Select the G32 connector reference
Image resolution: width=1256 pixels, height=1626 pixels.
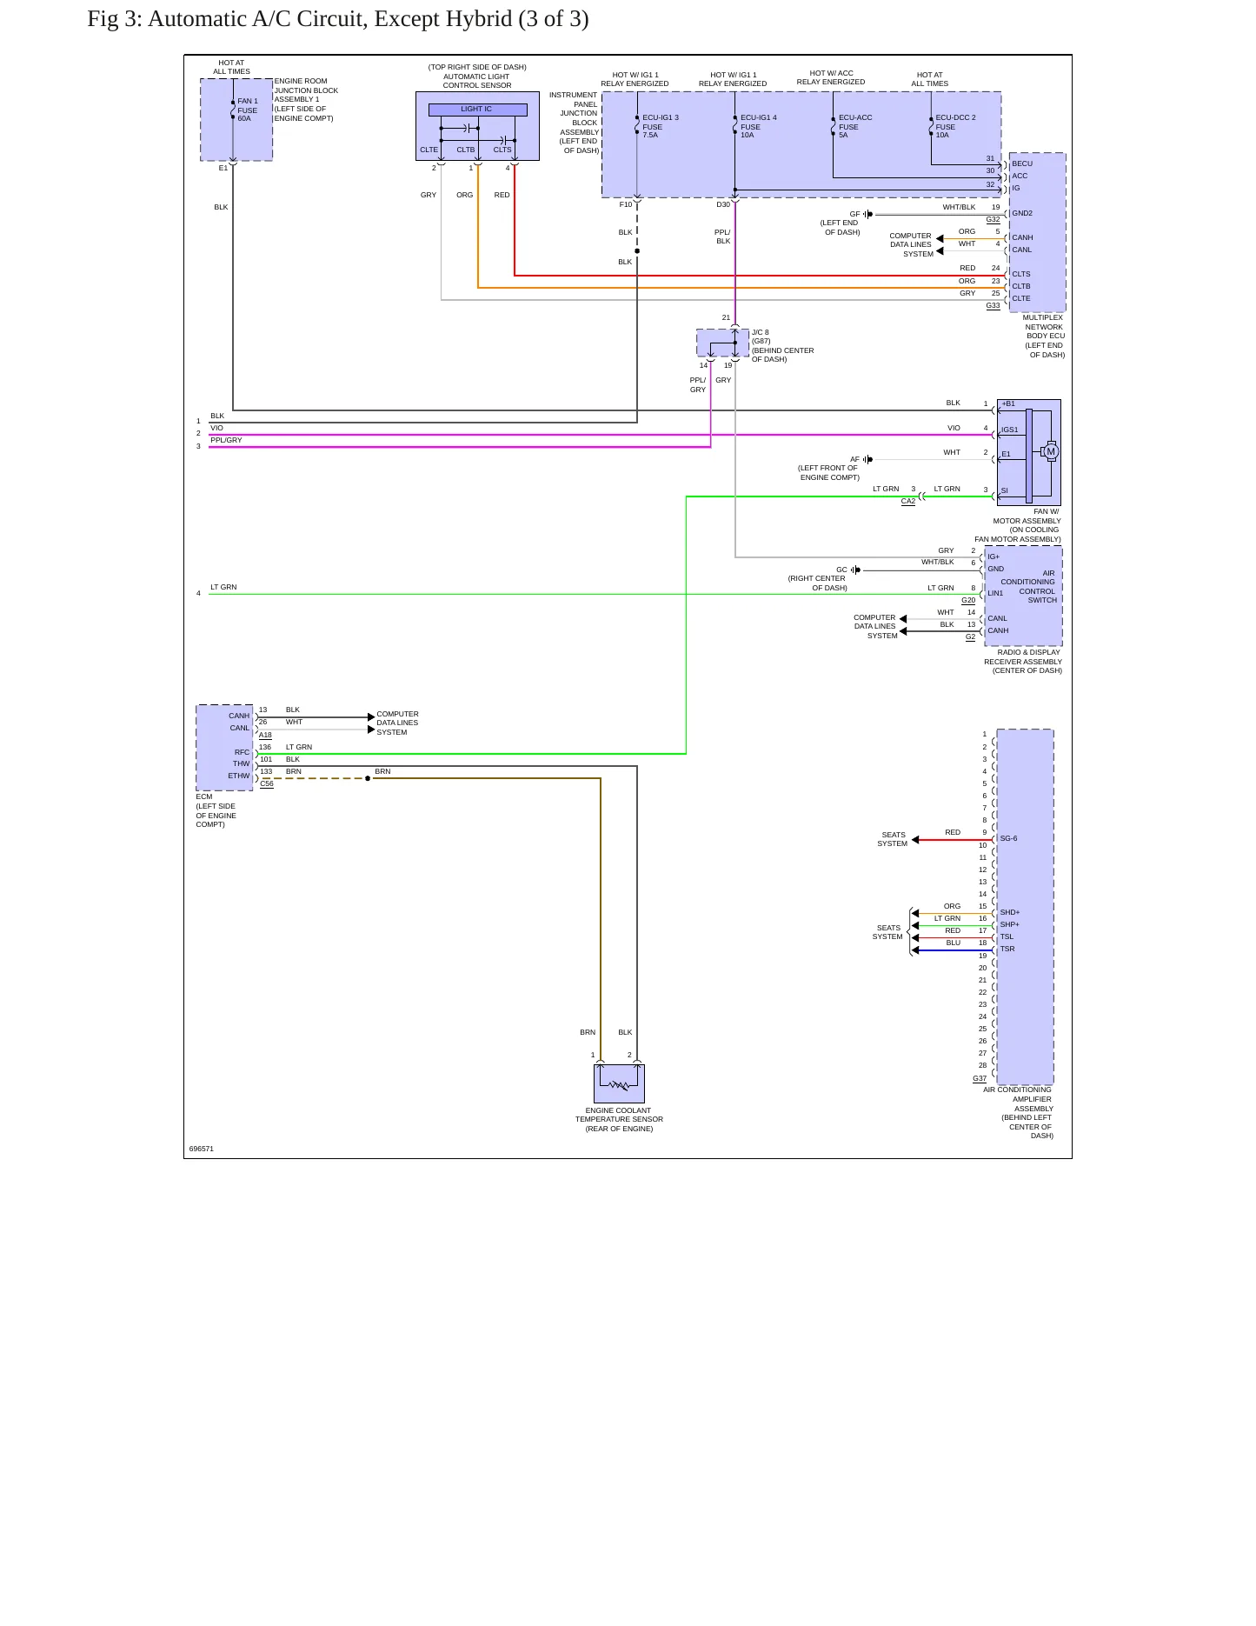pos(993,220)
